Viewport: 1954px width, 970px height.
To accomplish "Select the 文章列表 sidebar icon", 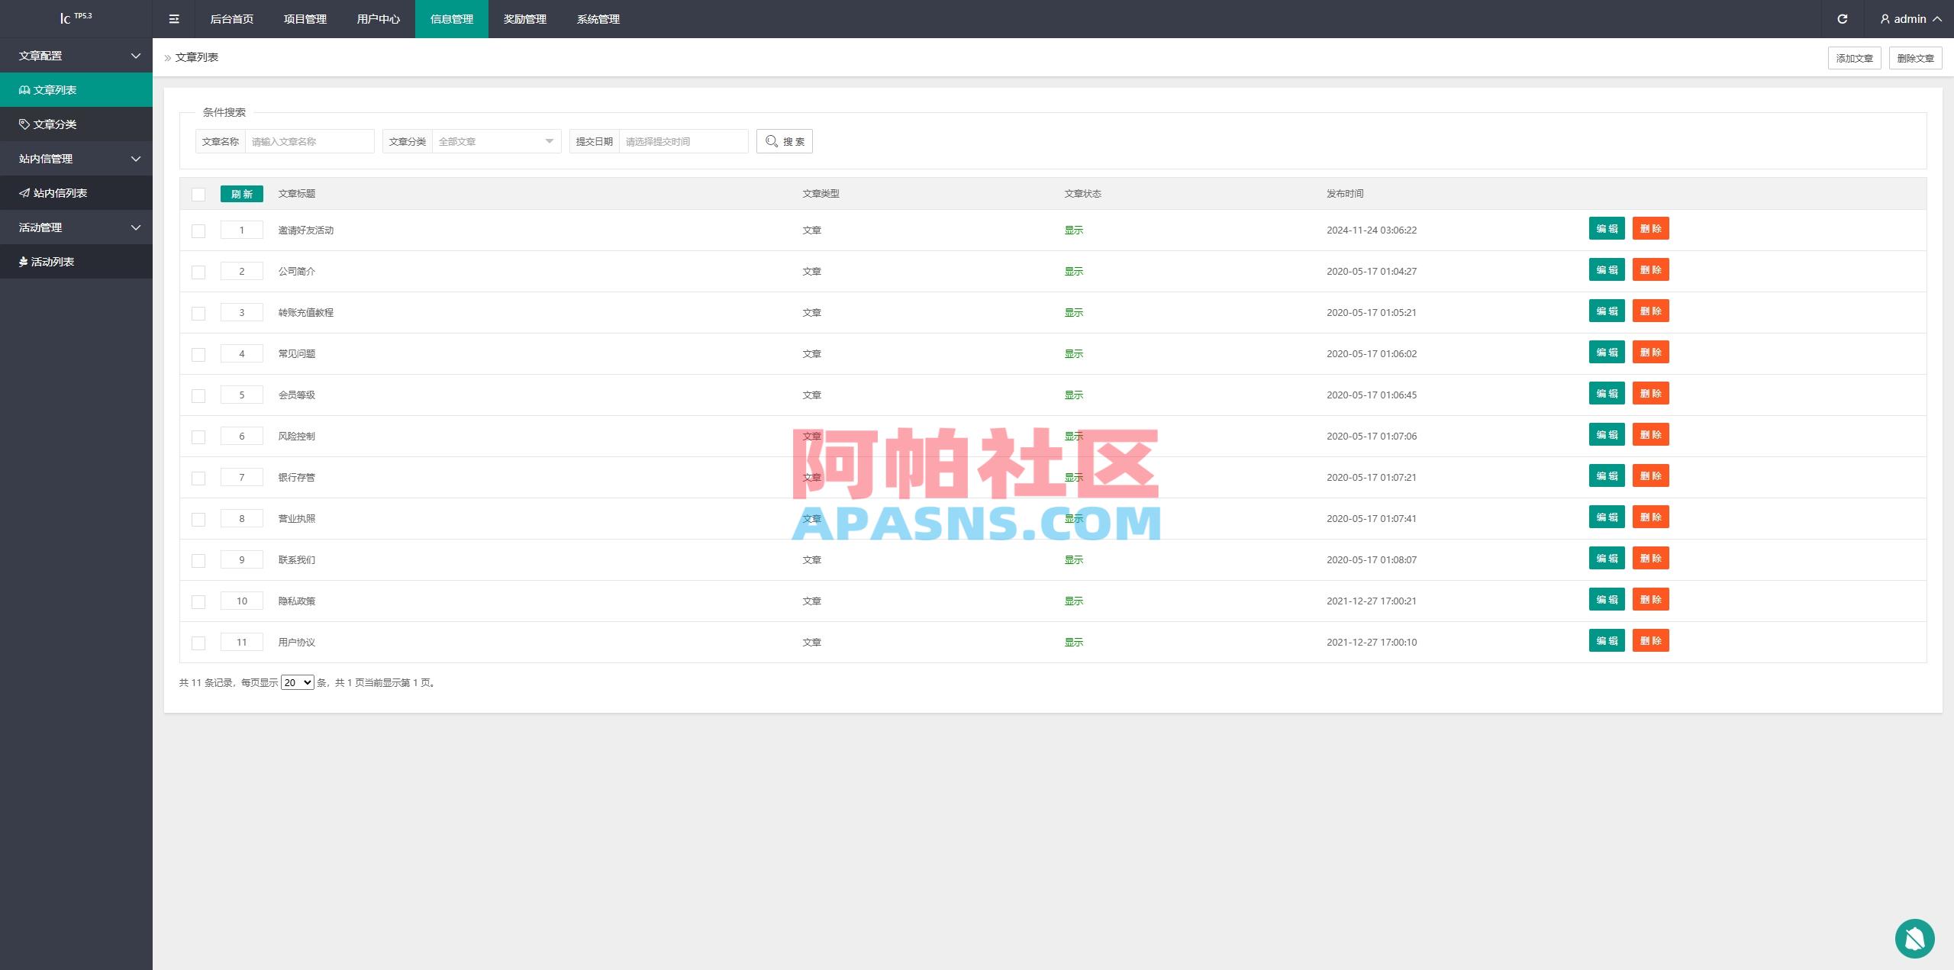I will tap(24, 89).
